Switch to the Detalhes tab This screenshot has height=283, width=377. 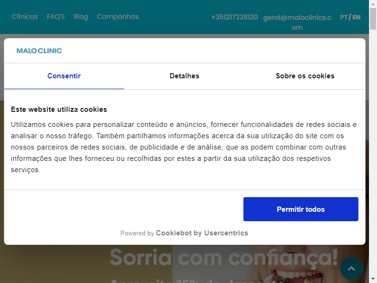click(x=184, y=76)
